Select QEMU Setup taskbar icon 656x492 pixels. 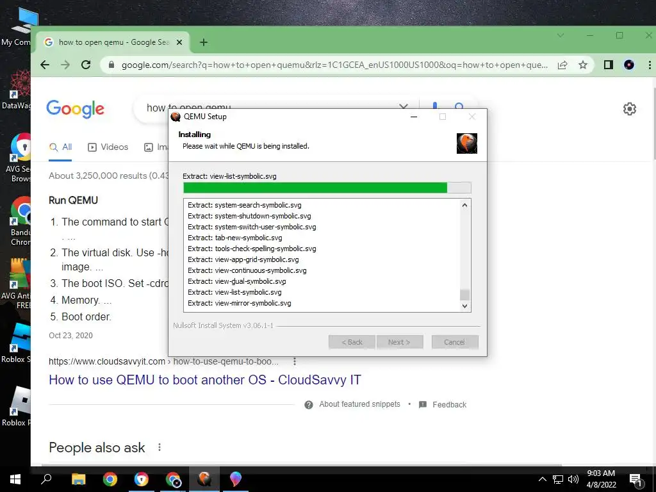[x=204, y=479]
